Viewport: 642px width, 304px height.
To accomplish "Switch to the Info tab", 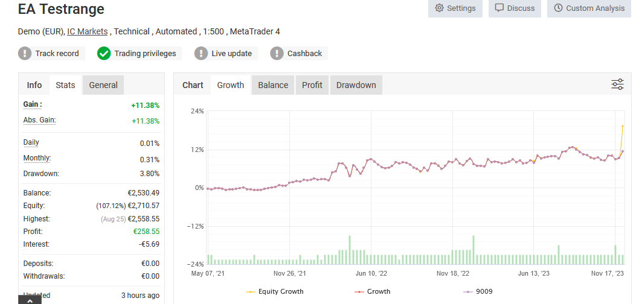I will click(x=34, y=85).
